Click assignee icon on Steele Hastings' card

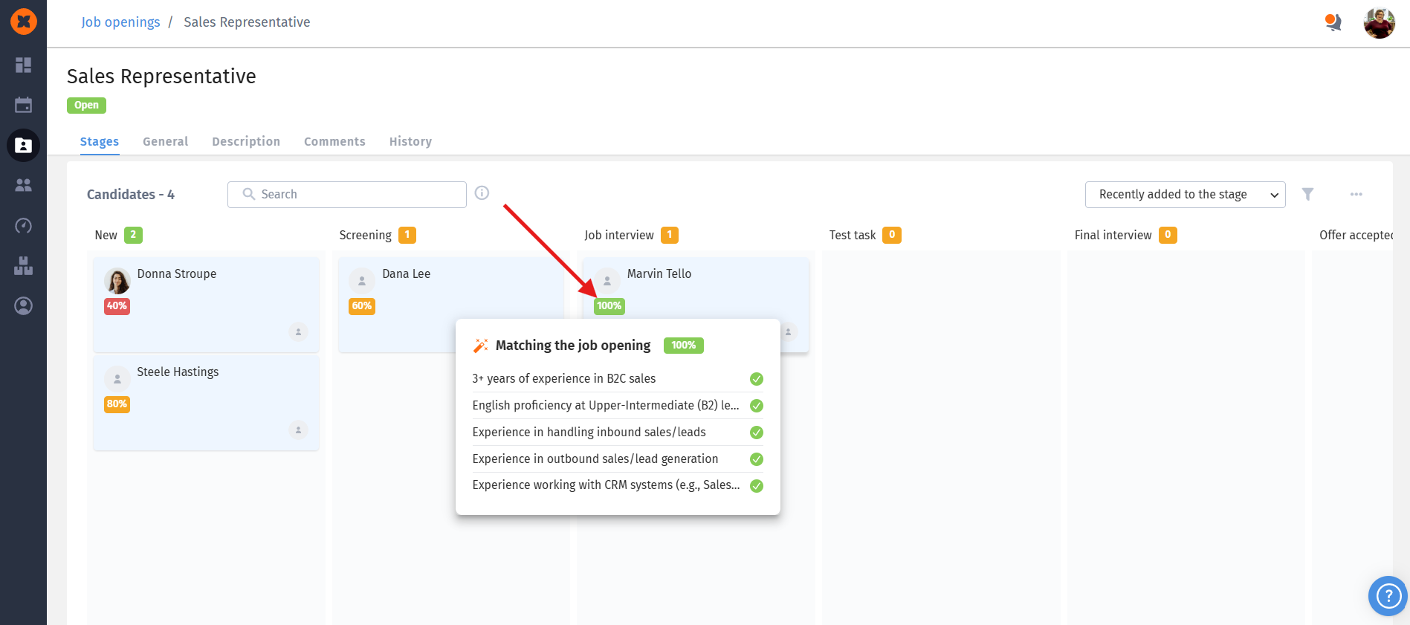coord(298,430)
